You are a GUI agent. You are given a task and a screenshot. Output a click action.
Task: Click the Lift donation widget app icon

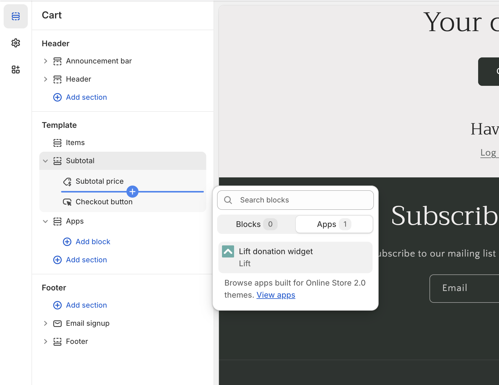228,251
